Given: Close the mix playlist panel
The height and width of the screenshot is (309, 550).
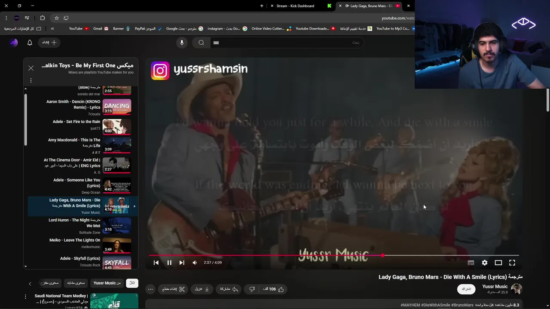Looking at the screenshot, I should (x=31, y=68).
